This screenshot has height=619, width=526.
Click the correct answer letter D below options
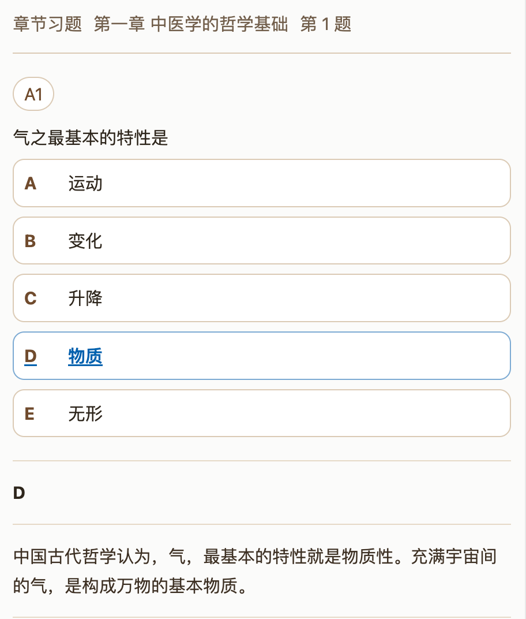pyautogui.click(x=19, y=493)
